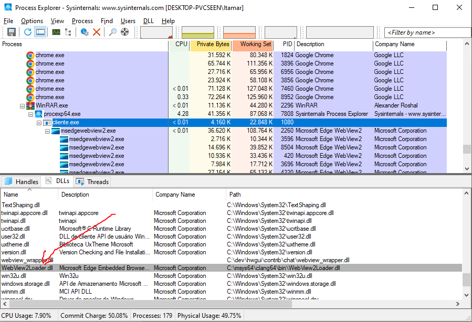472x322 pixels.
Task: Click the Find handle or DLL magnifier icon
Action: point(112,32)
